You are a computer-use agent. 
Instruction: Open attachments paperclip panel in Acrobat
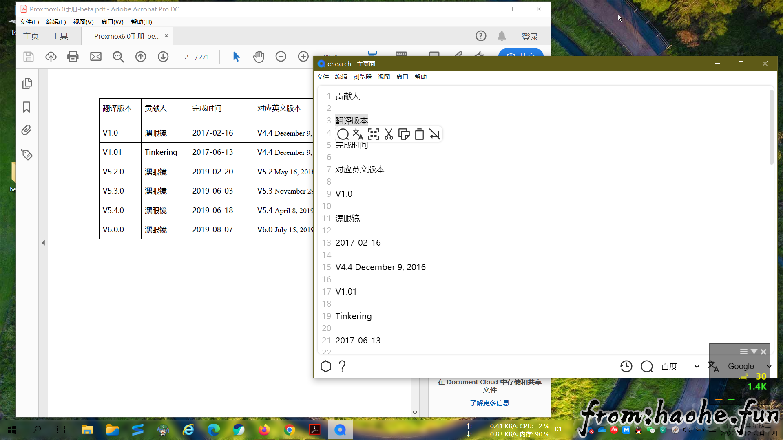pyautogui.click(x=27, y=130)
